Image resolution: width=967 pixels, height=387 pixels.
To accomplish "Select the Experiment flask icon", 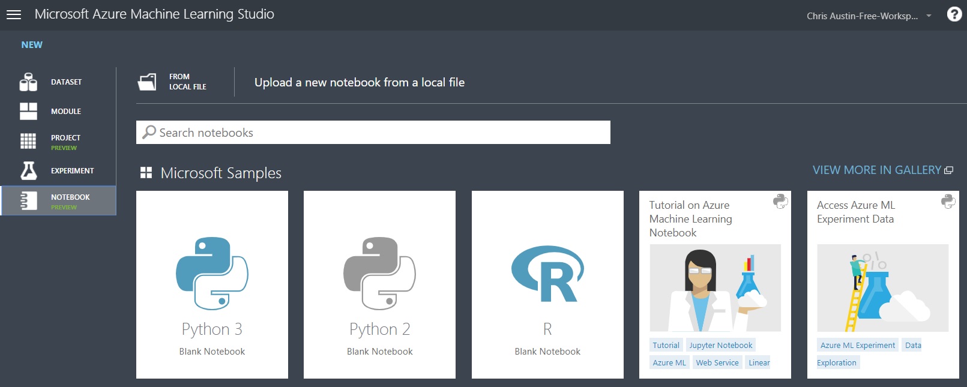I will click(x=28, y=170).
